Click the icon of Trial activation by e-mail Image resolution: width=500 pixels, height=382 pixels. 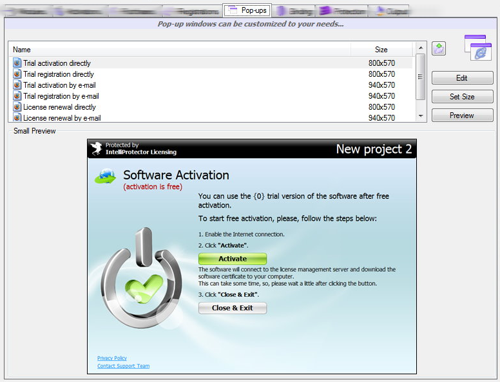click(x=17, y=85)
